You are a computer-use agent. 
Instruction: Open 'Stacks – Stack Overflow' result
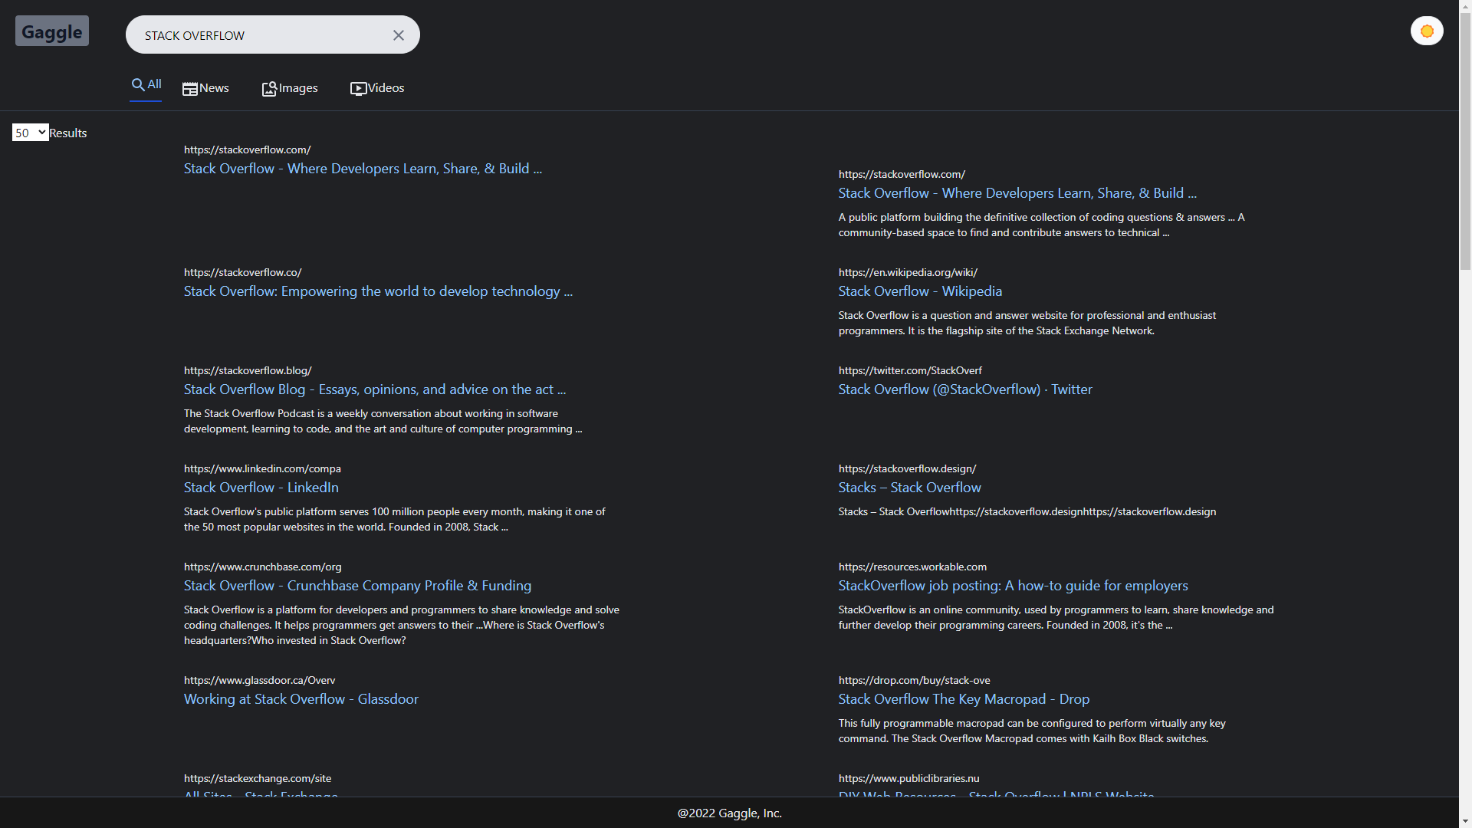coord(909,488)
